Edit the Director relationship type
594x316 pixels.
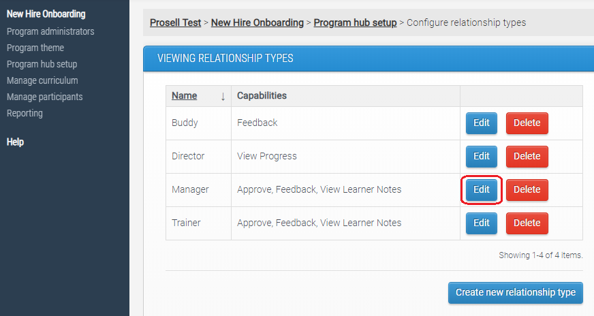(482, 157)
